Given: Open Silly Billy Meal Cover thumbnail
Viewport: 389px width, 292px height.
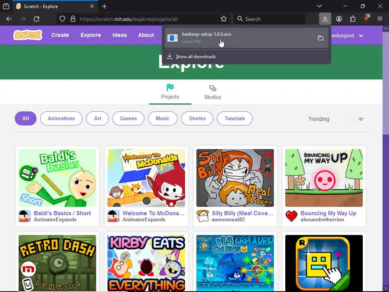Looking at the screenshot, I should 235,178.
